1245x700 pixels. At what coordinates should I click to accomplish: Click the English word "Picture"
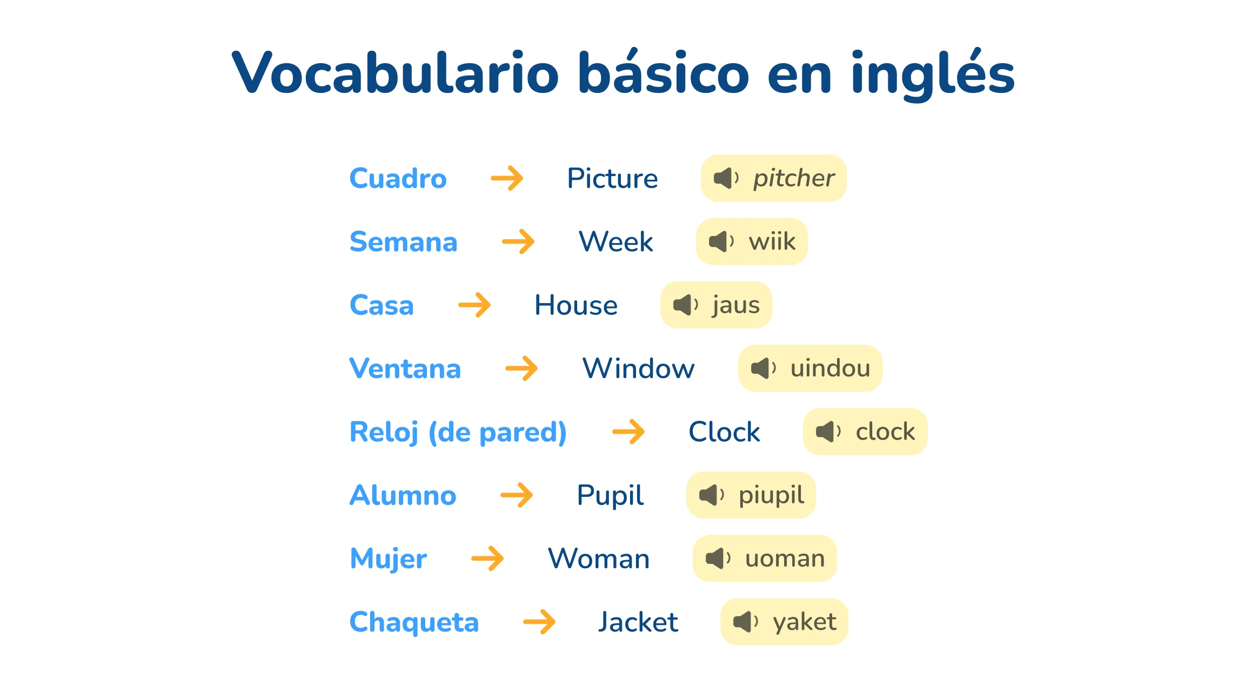(612, 178)
